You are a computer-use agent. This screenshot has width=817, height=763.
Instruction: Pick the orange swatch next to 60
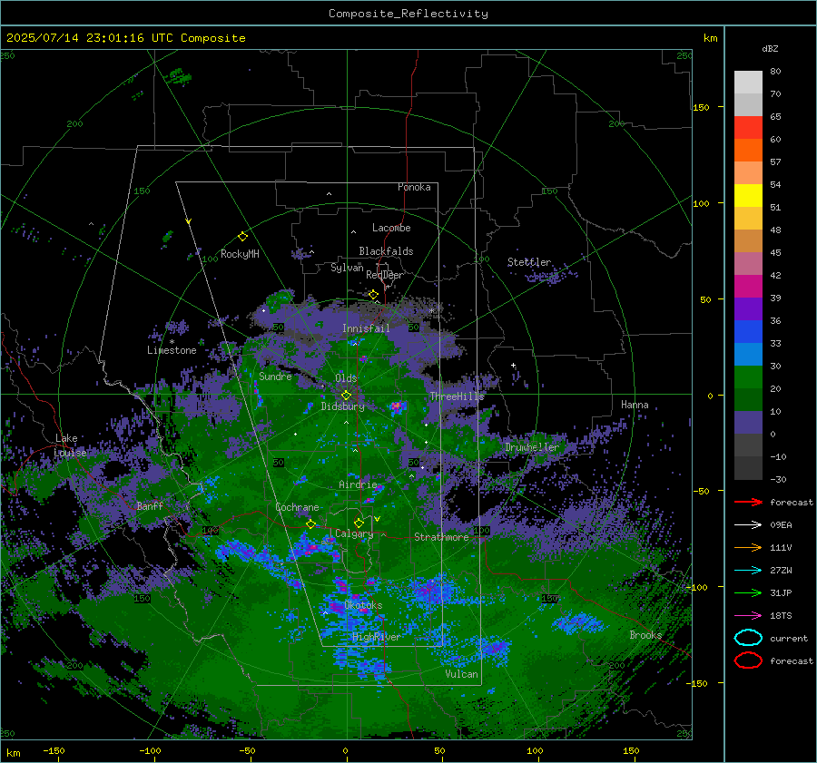748,151
